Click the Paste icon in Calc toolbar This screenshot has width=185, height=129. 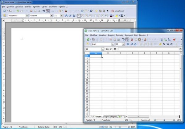139,40
